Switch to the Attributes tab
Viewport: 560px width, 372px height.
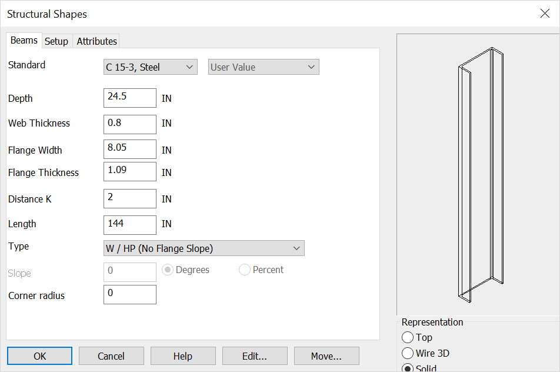(96, 41)
